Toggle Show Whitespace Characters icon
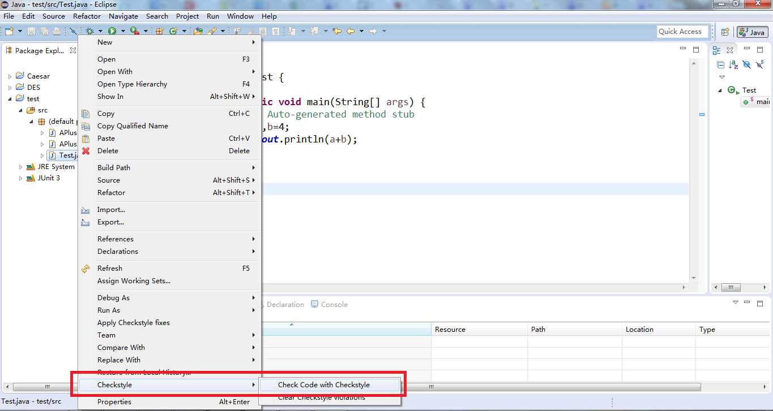773x411 pixels. [x=275, y=31]
